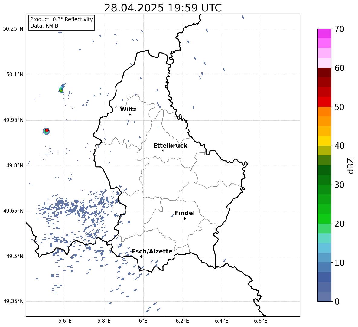Click the colorbar tick label 60
The image size is (358, 327).
coord(339,68)
